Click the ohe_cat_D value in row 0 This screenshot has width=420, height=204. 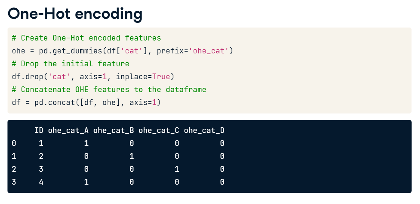click(222, 143)
